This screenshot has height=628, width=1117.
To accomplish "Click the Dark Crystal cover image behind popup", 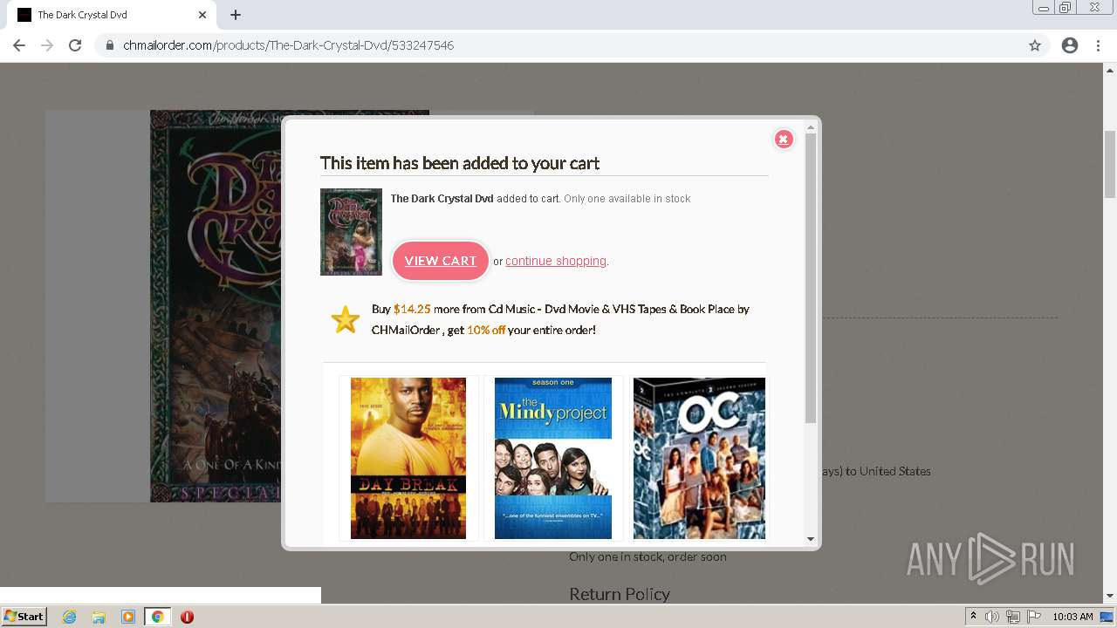I will click(216, 305).
